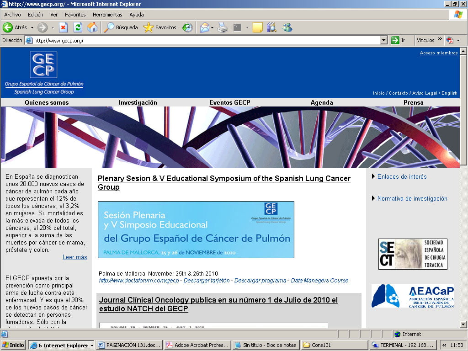Open the Messenger people icon
The height and width of the screenshot is (351, 468).
(x=287, y=27)
